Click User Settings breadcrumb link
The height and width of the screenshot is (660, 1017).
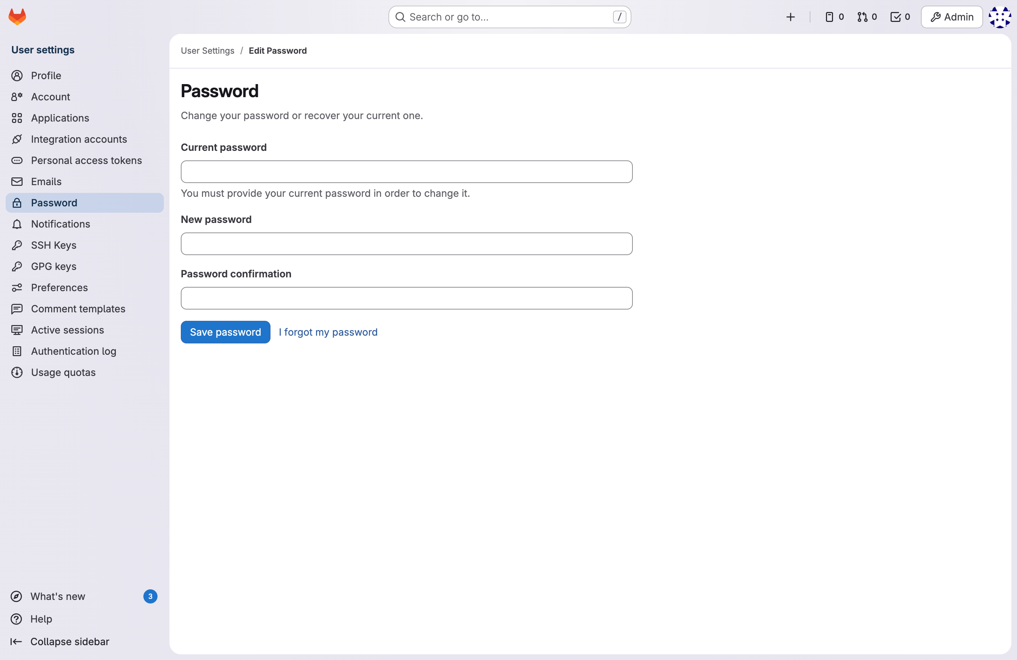(207, 51)
